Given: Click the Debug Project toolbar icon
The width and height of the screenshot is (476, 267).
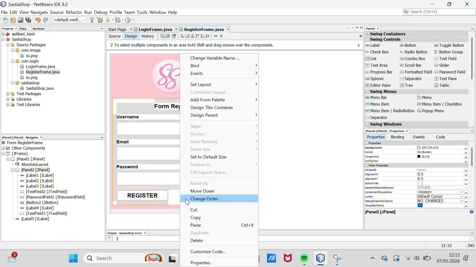Looking at the screenshot, I should tap(118, 20).
